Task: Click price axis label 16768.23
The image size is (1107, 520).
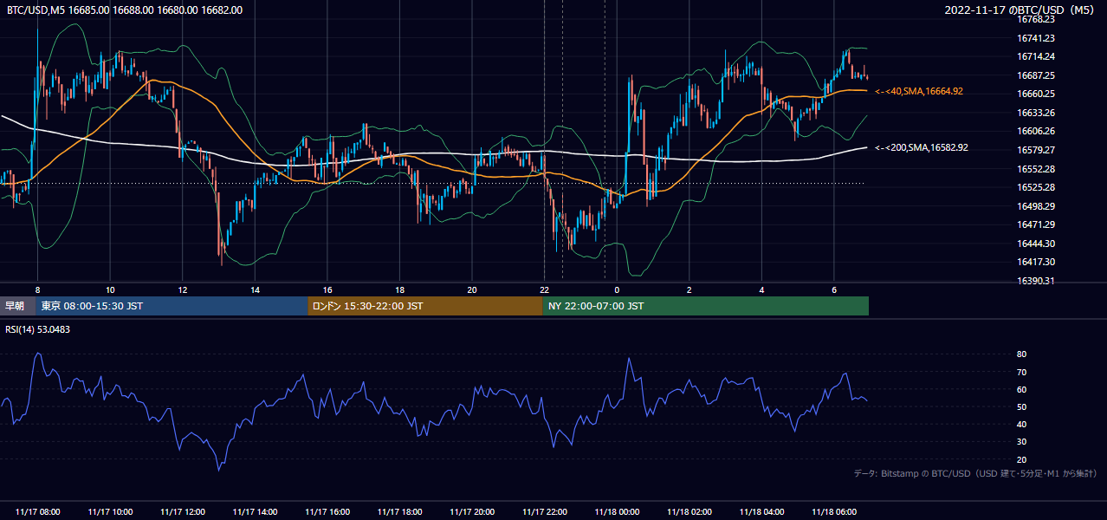Action: [1036, 19]
